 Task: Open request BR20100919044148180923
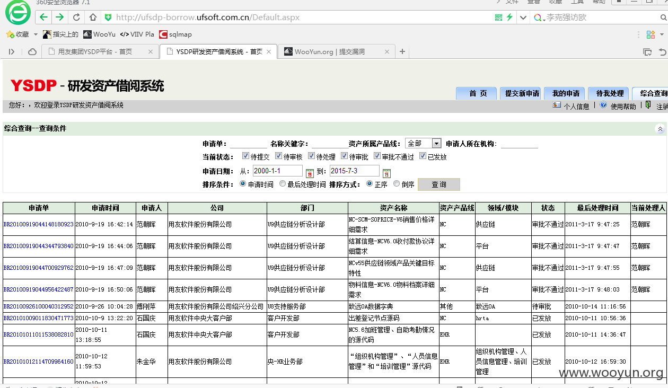tap(38, 225)
